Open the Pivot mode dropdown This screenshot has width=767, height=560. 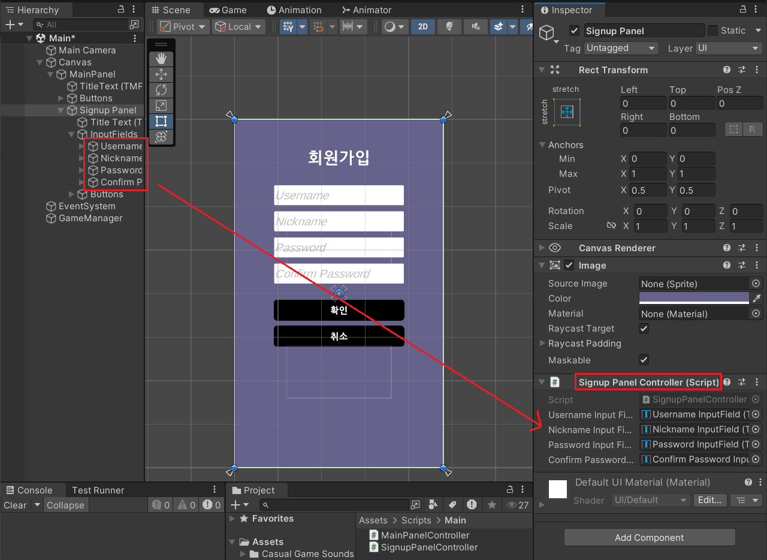[183, 26]
